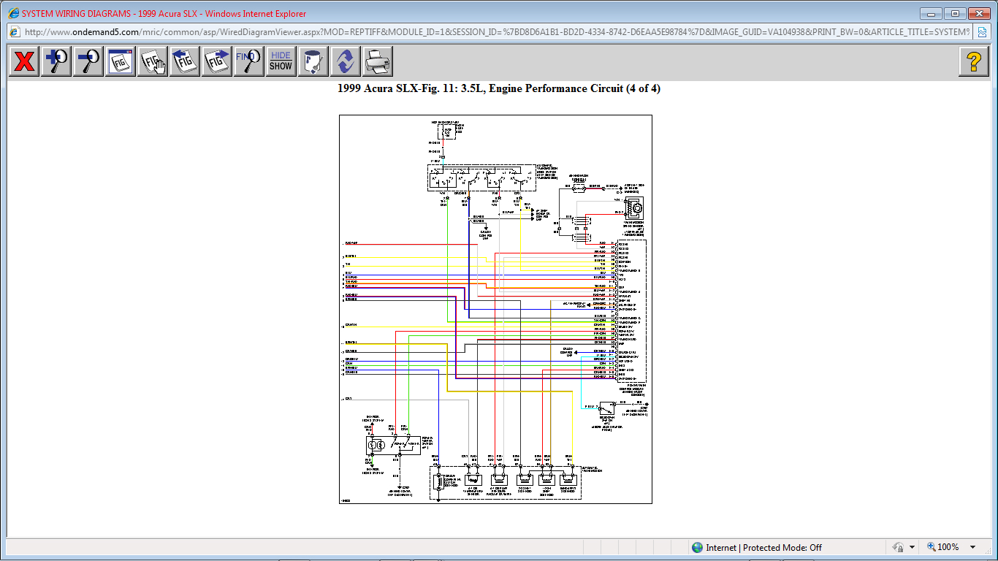Click the zoom magnifier 100% button
This screenshot has height=561, width=998.
[943, 547]
